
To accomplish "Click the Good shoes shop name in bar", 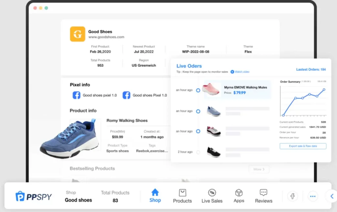I will tap(78, 200).
